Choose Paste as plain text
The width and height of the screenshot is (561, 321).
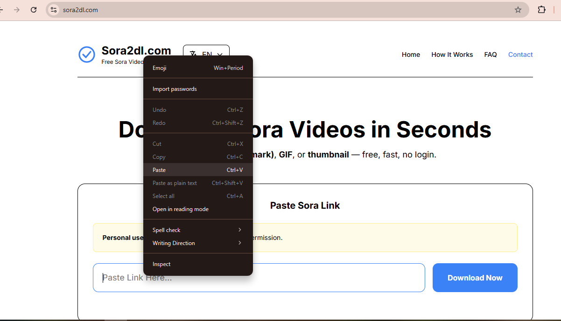(x=175, y=183)
